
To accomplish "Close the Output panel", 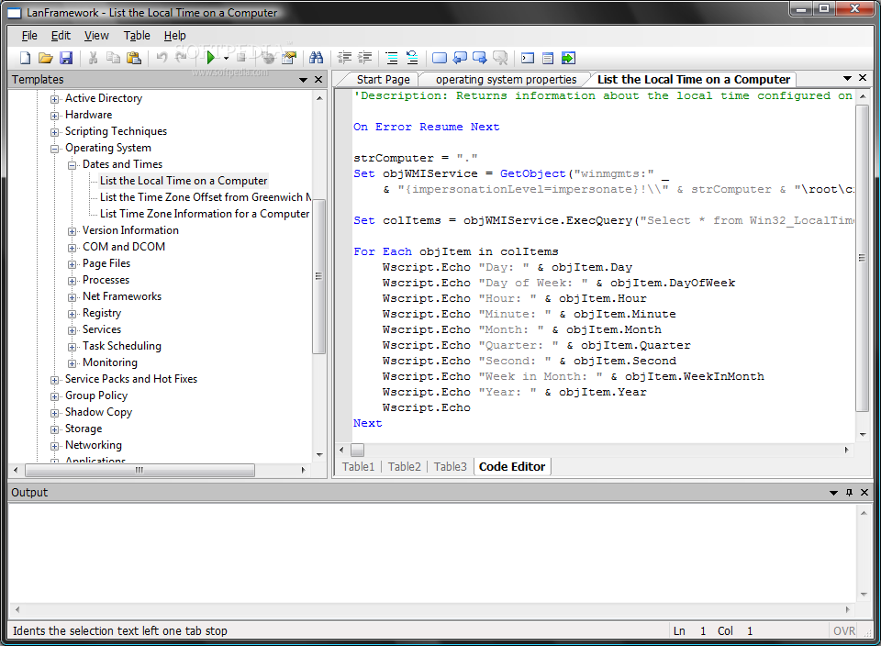I will click(x=864, y=493).
